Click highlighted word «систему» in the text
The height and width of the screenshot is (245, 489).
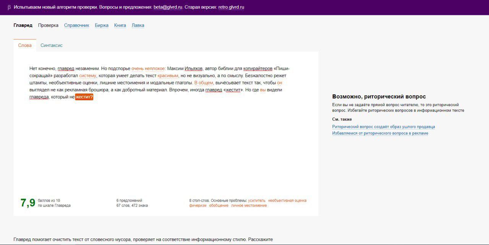click(x=88, y=76)
